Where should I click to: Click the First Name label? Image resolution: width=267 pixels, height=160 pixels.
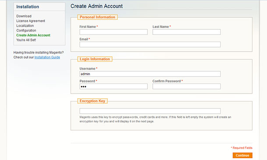[88, 27]
